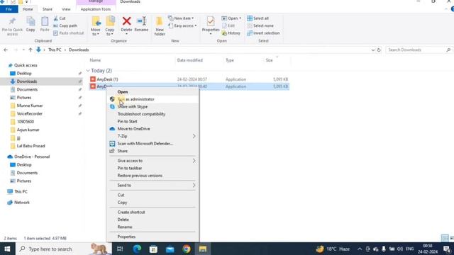Choose Pin to taskbar
The width and height of the screenshot is (454, 255).
(153, 168)
